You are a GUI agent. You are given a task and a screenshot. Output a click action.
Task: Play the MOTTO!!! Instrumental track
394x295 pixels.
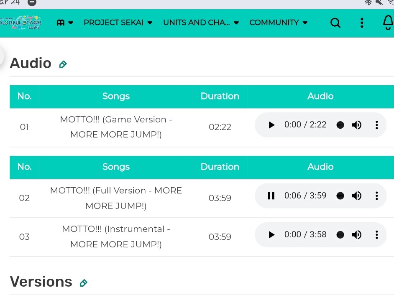pos(271,234)
